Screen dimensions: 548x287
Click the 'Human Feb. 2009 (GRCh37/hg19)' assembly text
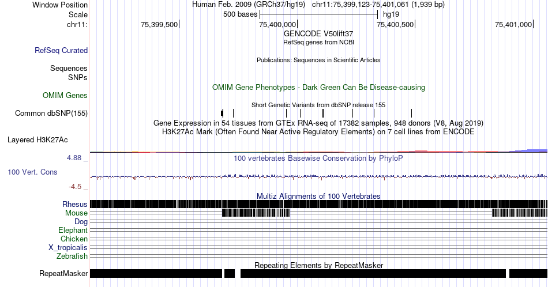pos(249,5)
